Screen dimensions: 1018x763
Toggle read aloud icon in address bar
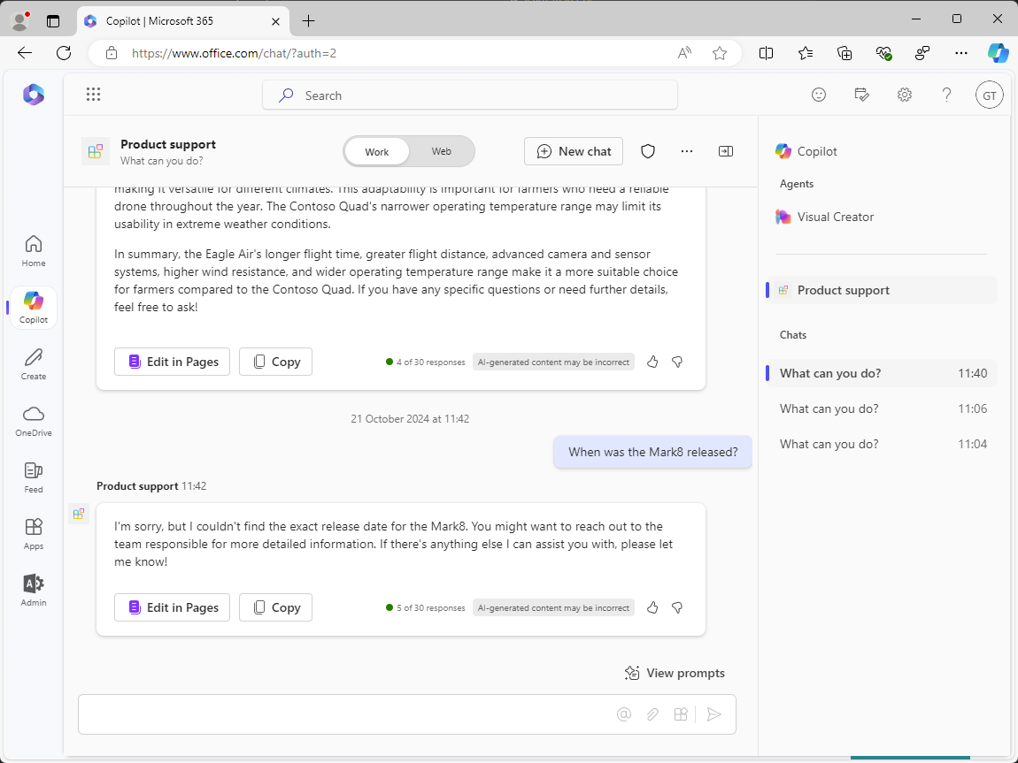tap(684, 53)
